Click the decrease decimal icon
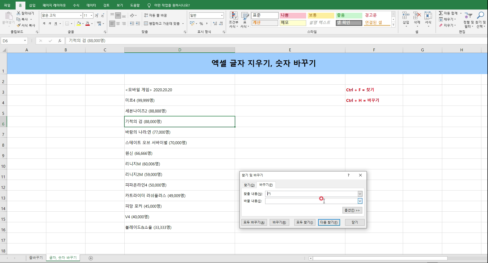The image size is (488, 263). pyautogui.click(x=221, y=24)
